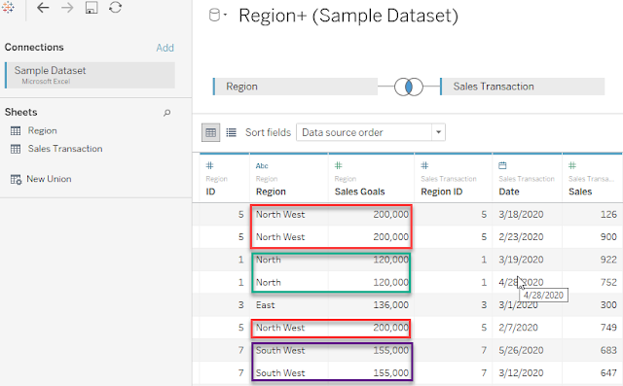Click the Tableau logo start icon
Screen dimensions: 623x386
[8, 7]
